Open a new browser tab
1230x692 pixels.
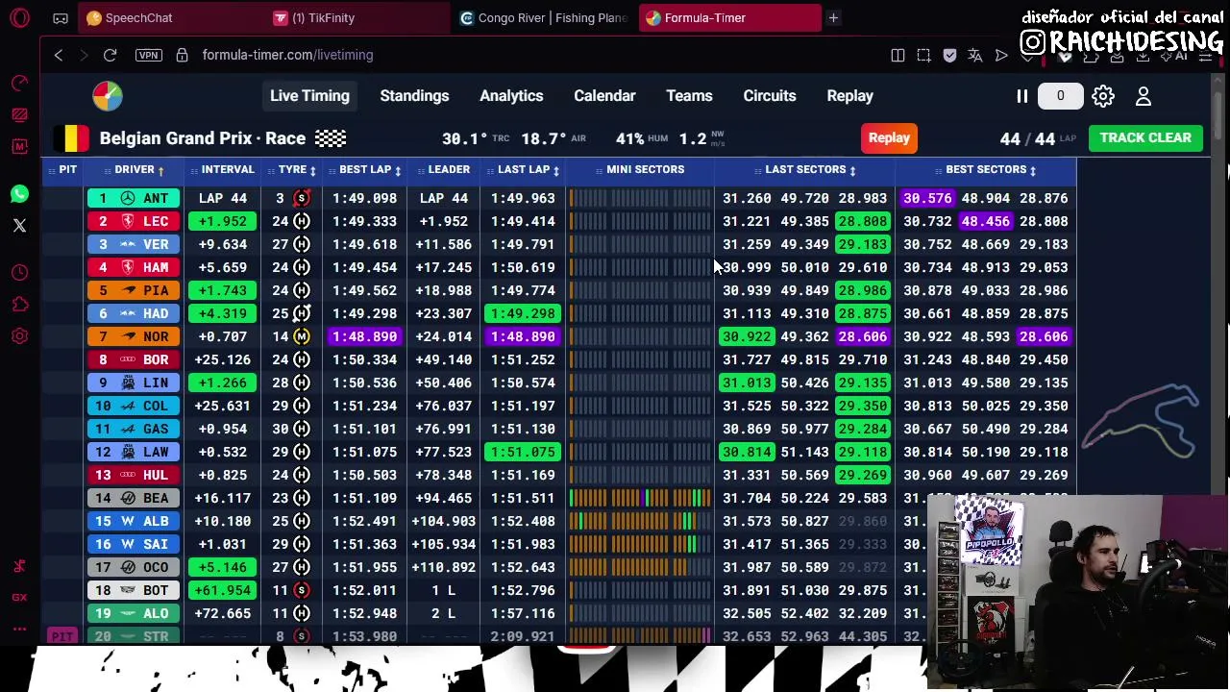click(x=833, y=17)
